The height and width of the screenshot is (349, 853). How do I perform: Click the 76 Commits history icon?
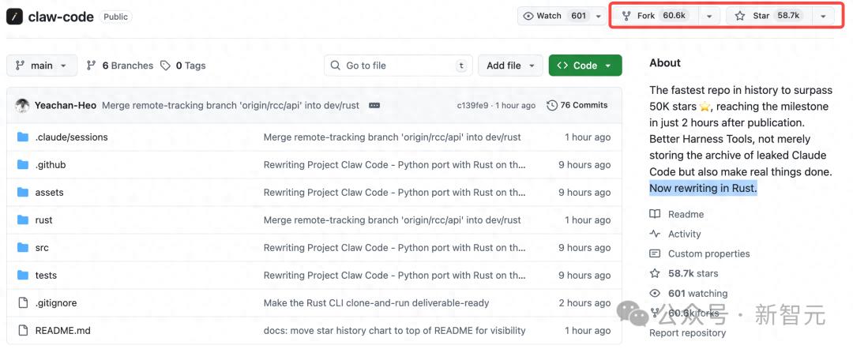click(x=552, y=106)
